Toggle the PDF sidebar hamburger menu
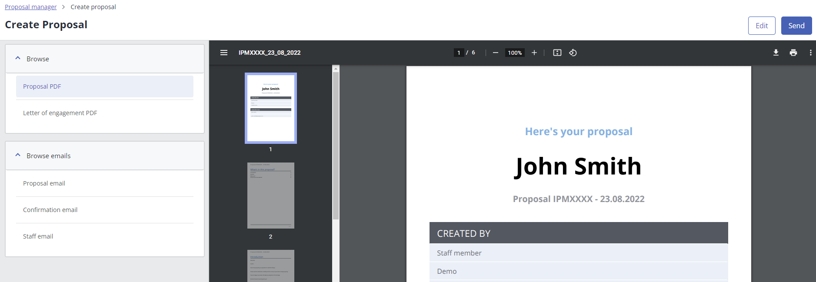The image size is (816, 282). (x=224, y=53)
